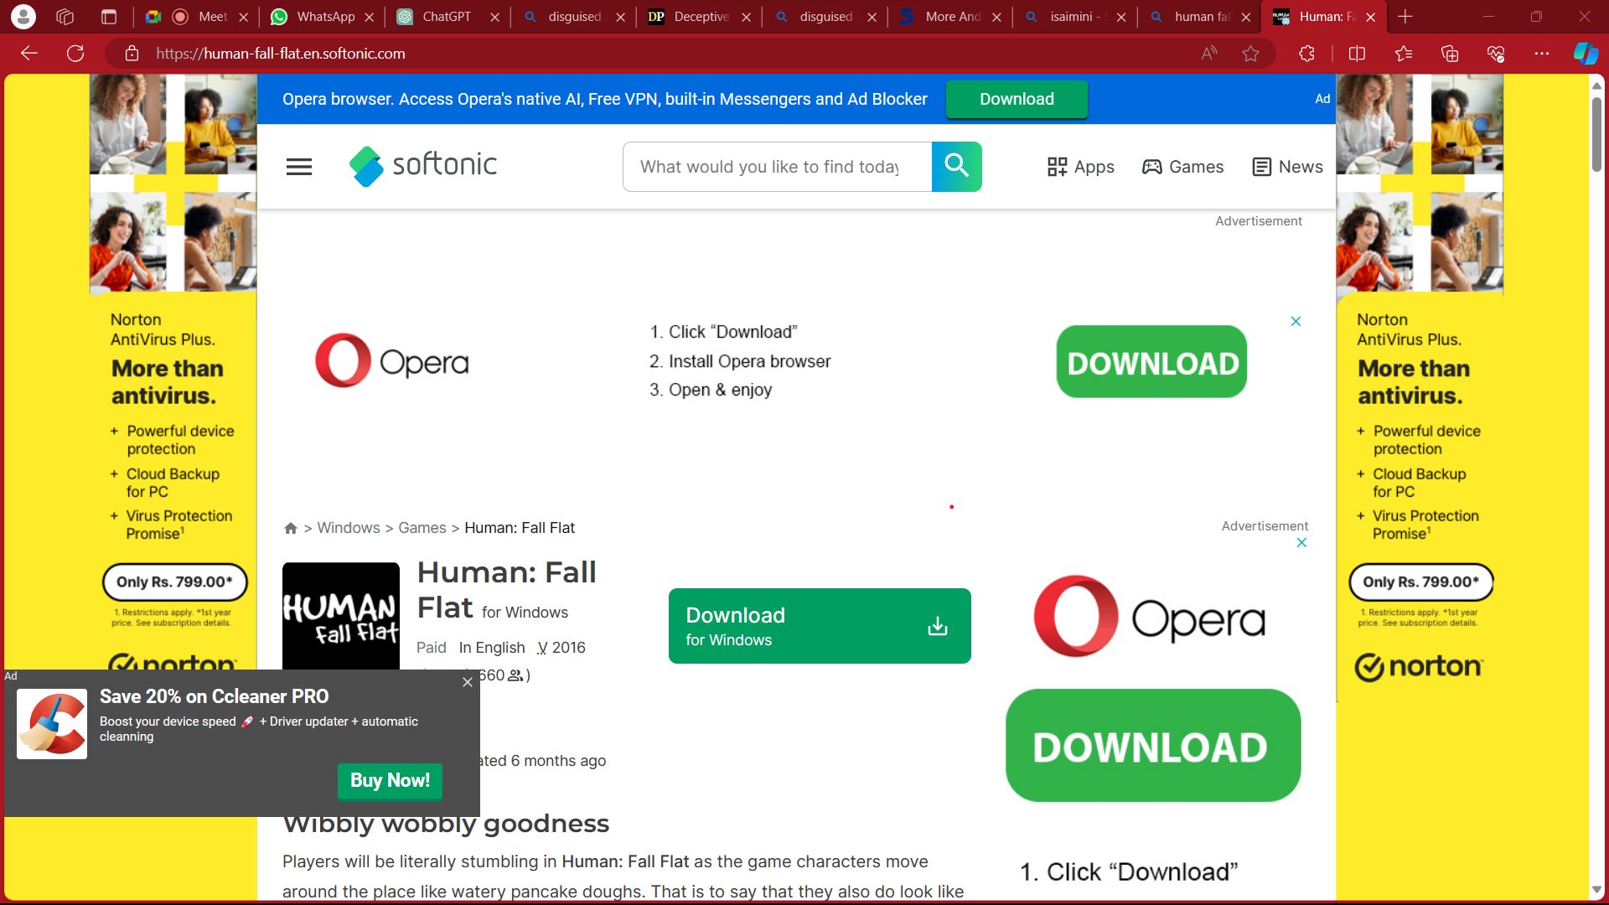Open Read aloud icon in address bar
The image size is (1609, 905).
(x=1208, y=54)
